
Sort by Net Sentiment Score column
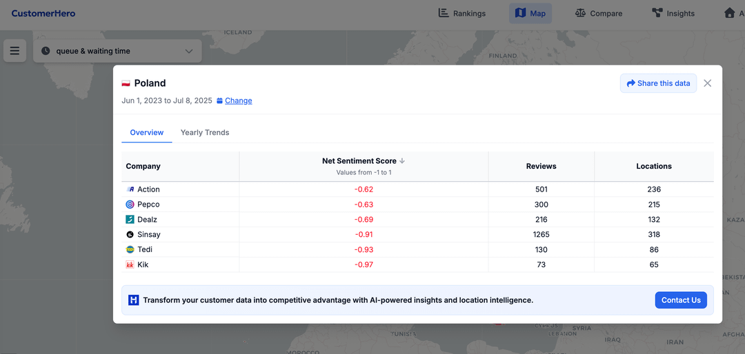tap(364, 161)
